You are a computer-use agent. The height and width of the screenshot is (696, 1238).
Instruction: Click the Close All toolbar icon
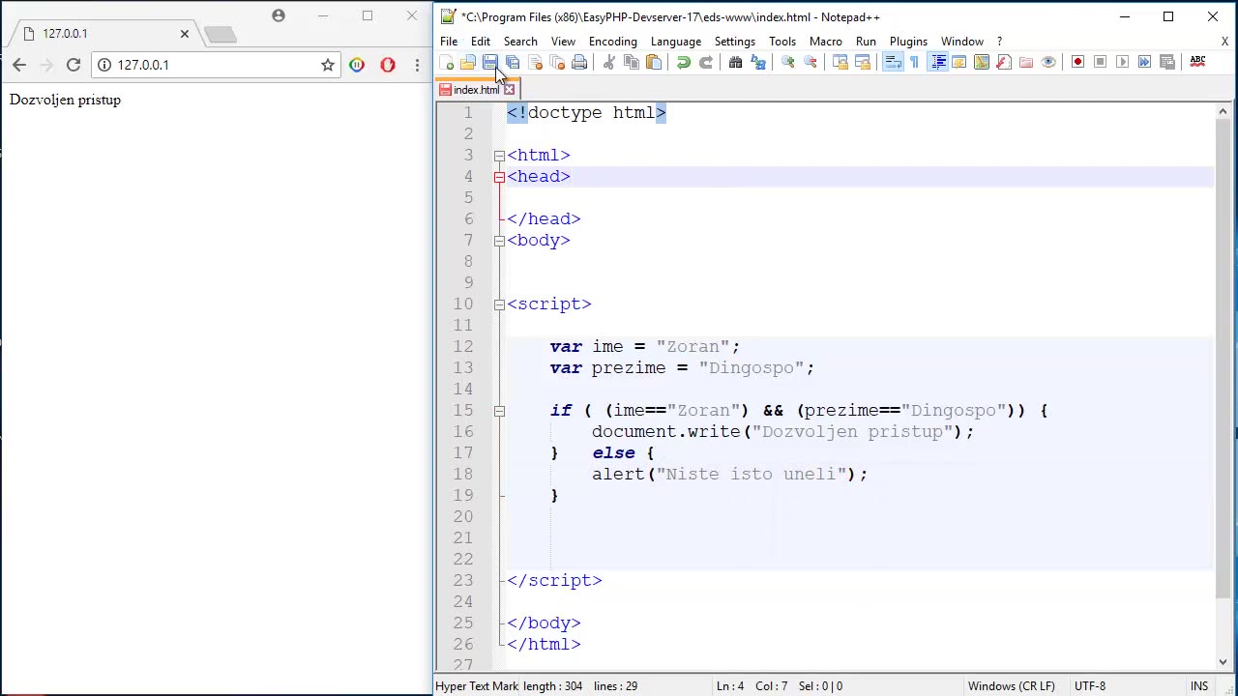pos(557,62)
